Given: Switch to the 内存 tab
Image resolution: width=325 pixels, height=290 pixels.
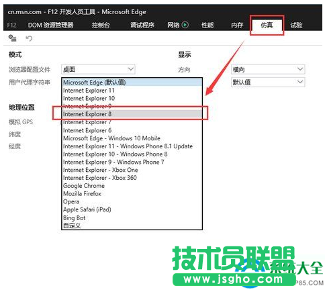Looking at the screenshot, I should [237, 25].
